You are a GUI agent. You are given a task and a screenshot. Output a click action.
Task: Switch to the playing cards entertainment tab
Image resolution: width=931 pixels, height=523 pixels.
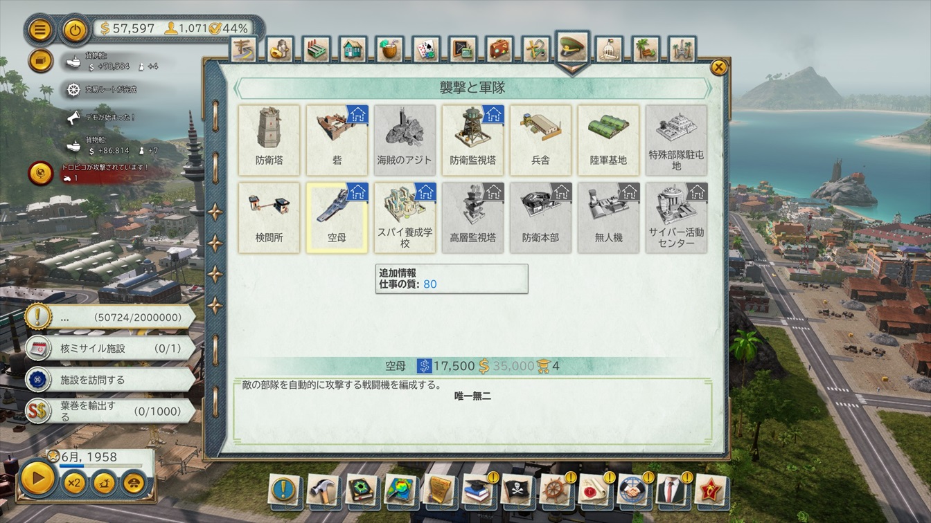[426, 50]
